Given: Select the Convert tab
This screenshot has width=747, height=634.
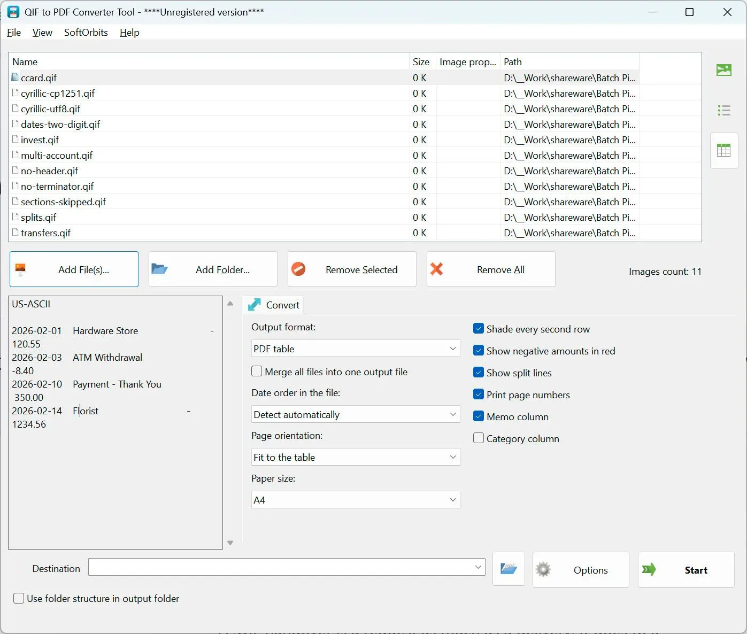Looking at the screenshot, I should 273,305.
